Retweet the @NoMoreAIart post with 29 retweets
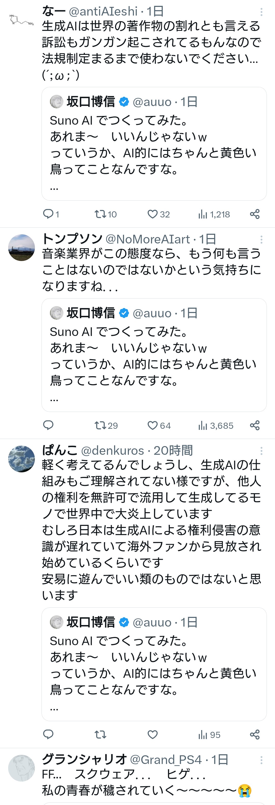The image size is (275, 805). (106, 425)
